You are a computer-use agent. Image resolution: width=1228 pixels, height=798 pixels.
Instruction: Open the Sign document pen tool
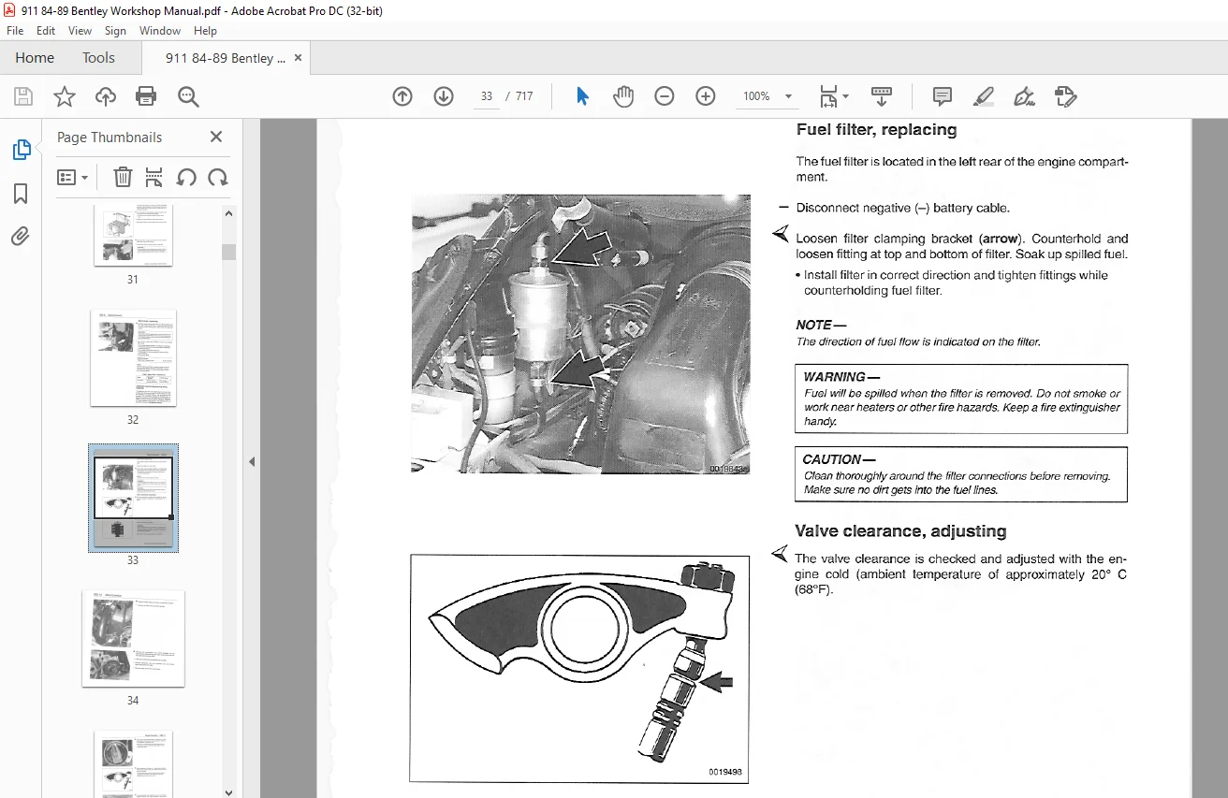click(x=1024, y=96)
